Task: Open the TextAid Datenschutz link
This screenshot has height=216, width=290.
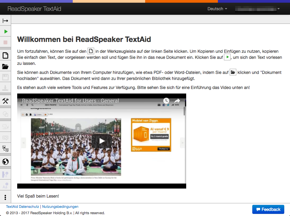Action: coord(22,207)
